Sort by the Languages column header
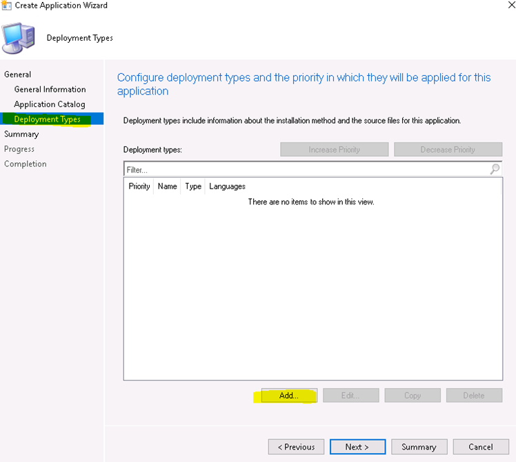516x462 pixels. [x=227, y=186]
